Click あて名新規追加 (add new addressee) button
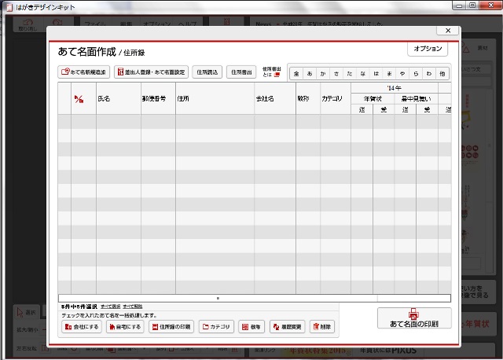This screenshot has width=503, height=360. pos(84,72)
